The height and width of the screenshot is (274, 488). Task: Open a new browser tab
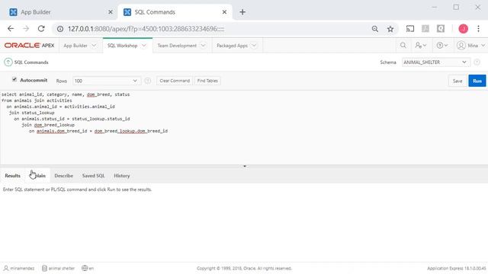point(242,12)
